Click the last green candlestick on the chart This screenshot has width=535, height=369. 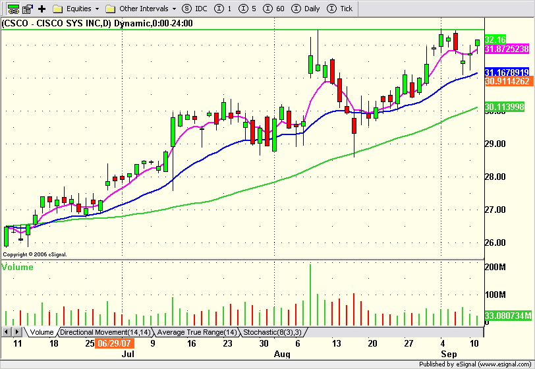pyautogui.click(x=477, y=43)
